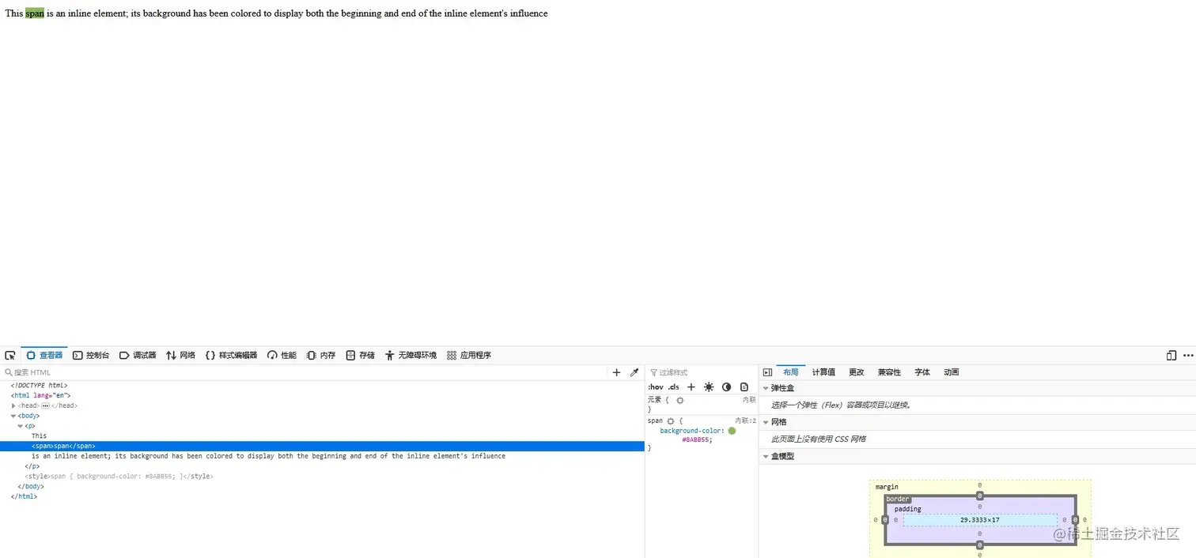Toggle print media simulation icon
This screenshot has width=1196, height=558.
pyautogui.click(x=744, y=387)
